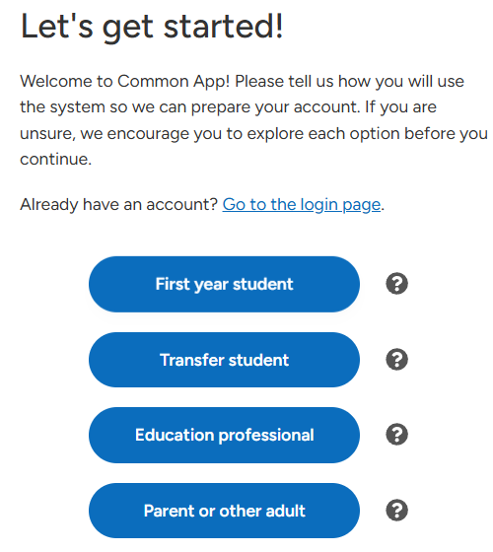Screen dimensions: 493x552
Task: Click the Let's get started! heading
Action: point(152,27)
